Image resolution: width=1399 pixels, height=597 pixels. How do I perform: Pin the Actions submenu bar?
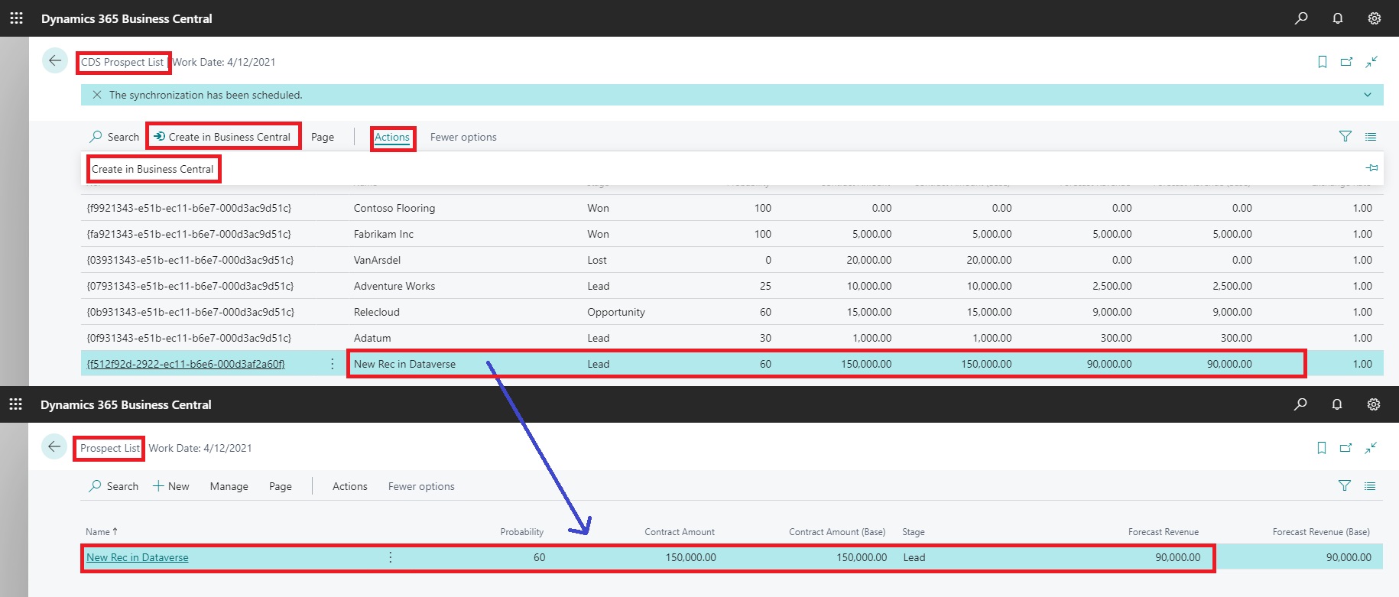coord(1371,168)
